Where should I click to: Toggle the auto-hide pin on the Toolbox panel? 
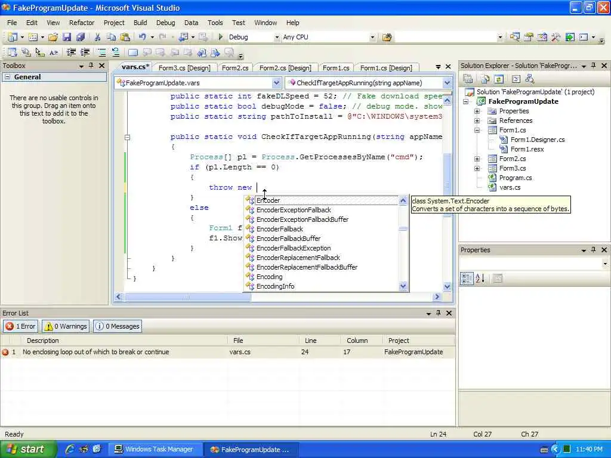91,66
